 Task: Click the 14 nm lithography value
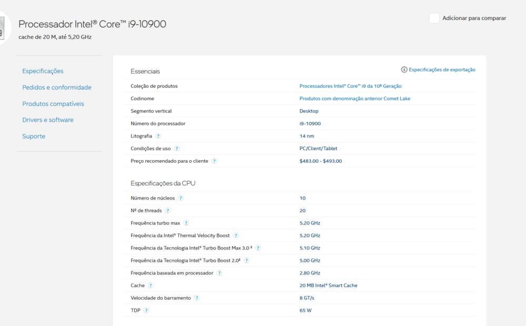(307, 136)
